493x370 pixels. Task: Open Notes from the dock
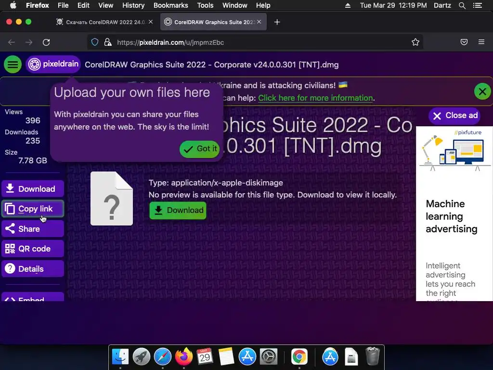pos(226,357)
